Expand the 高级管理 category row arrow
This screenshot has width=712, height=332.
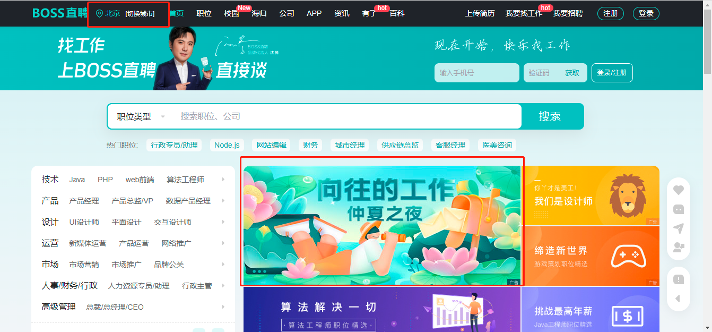tap(223, 307)
